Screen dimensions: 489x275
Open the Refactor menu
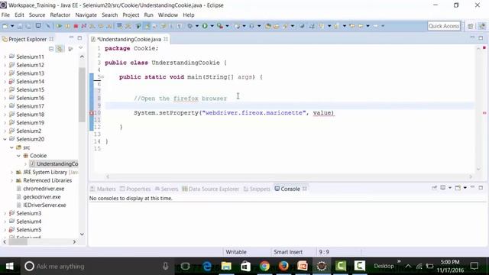[60, 15]
